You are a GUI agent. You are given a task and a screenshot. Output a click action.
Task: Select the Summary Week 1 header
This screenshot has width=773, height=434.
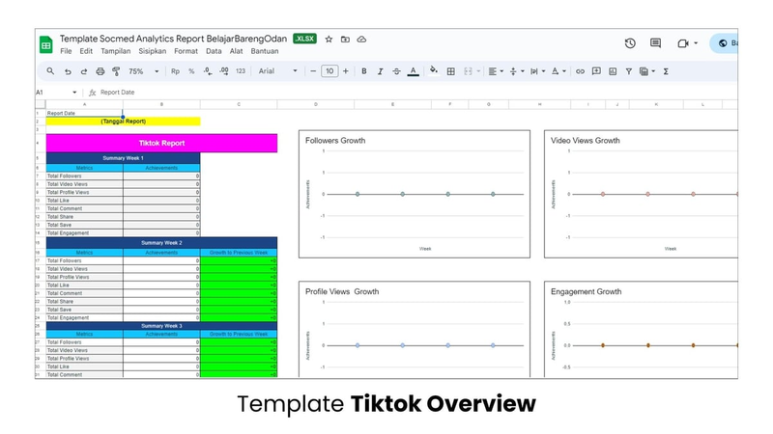(x=124, y=158)
